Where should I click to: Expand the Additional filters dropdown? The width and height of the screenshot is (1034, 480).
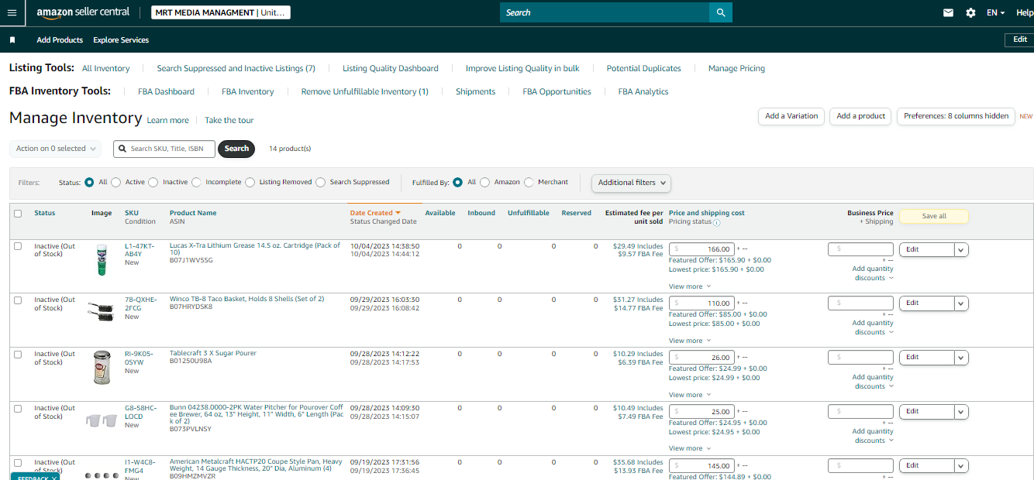[631, 183]
